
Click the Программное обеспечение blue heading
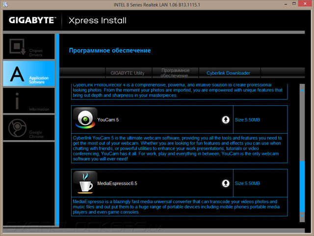(x=110, y=50)
